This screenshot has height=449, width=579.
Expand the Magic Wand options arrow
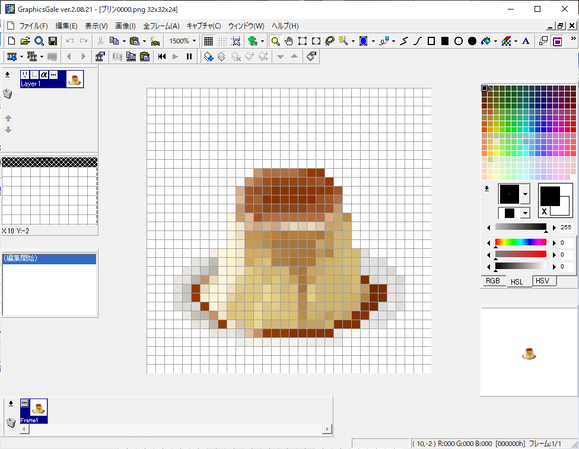tap(353, 41)
